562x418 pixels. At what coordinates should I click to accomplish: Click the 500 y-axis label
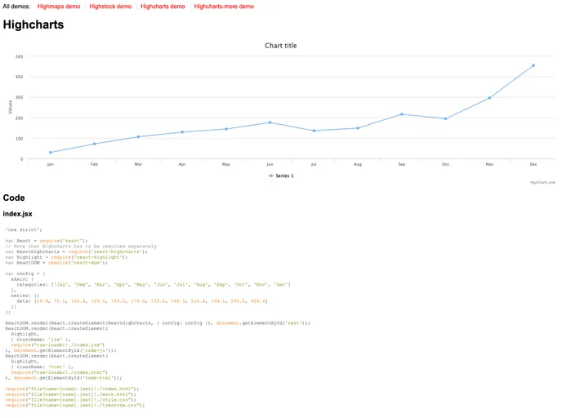pyautogui.click(x=20, y=56)
